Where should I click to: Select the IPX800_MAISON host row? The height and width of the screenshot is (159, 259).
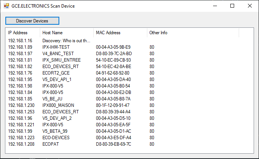point(58,105)
